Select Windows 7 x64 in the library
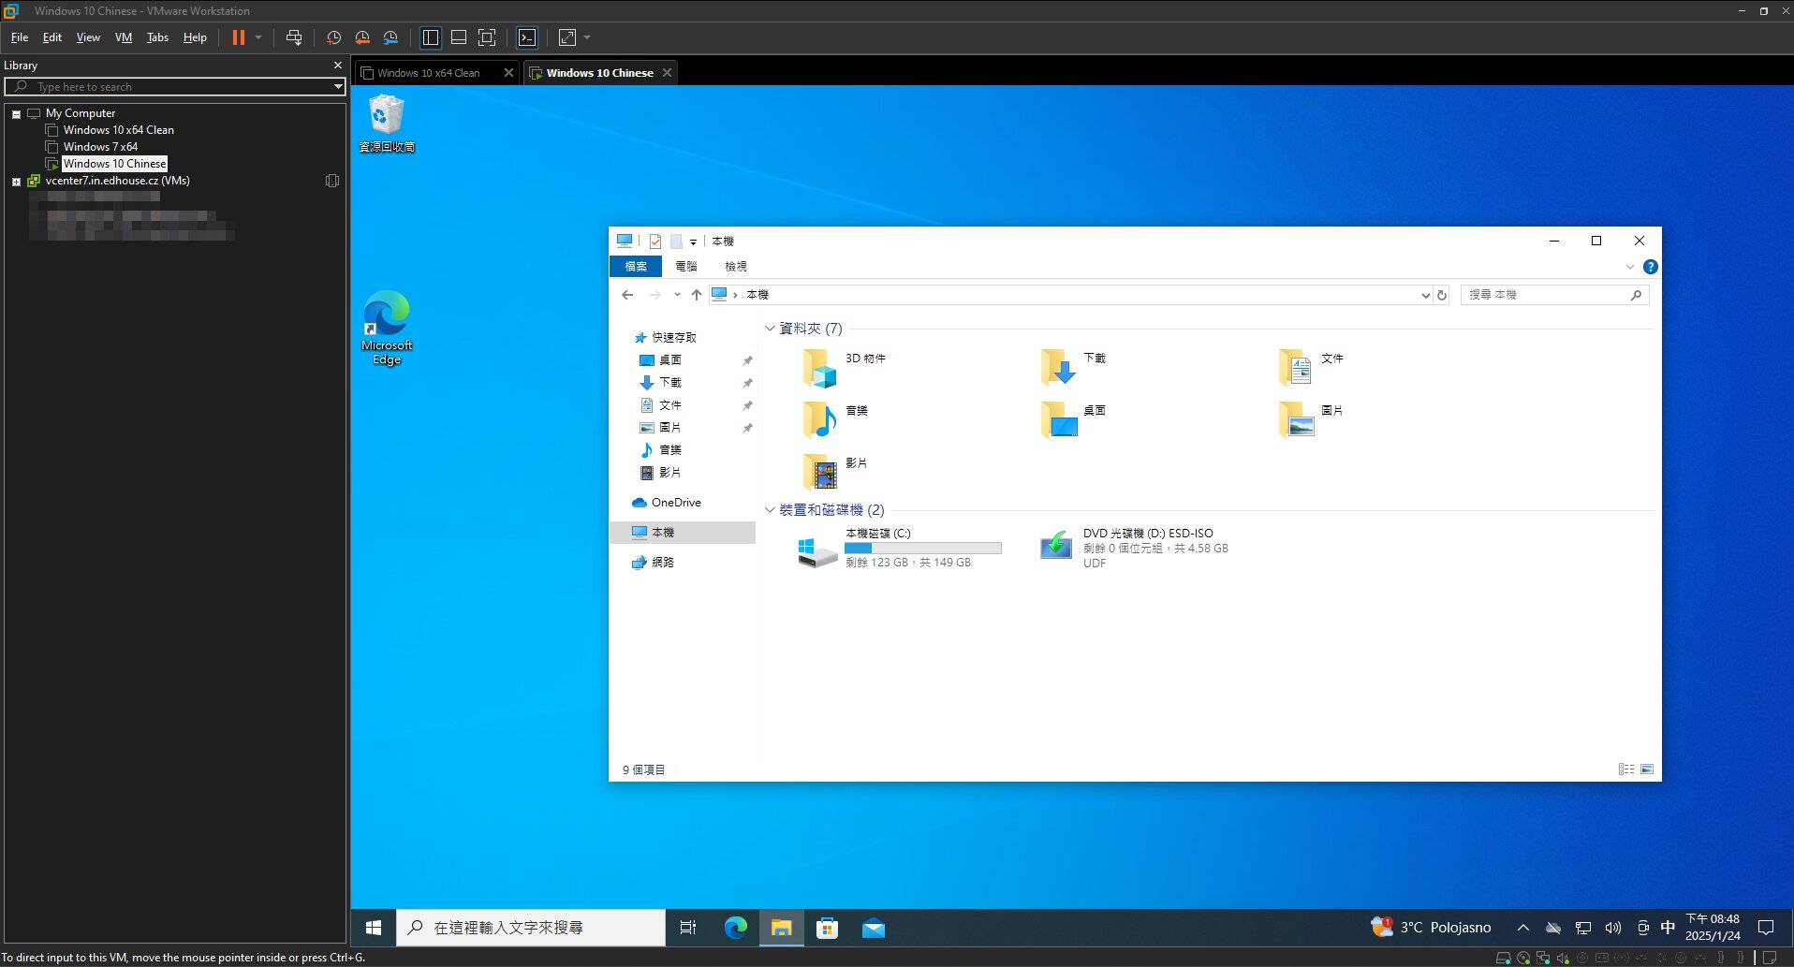The height and width of the screenshot is (967, 1794). (100, 147)
